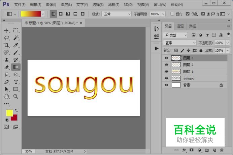Select the Path Selection tool

tap(6, 89)
